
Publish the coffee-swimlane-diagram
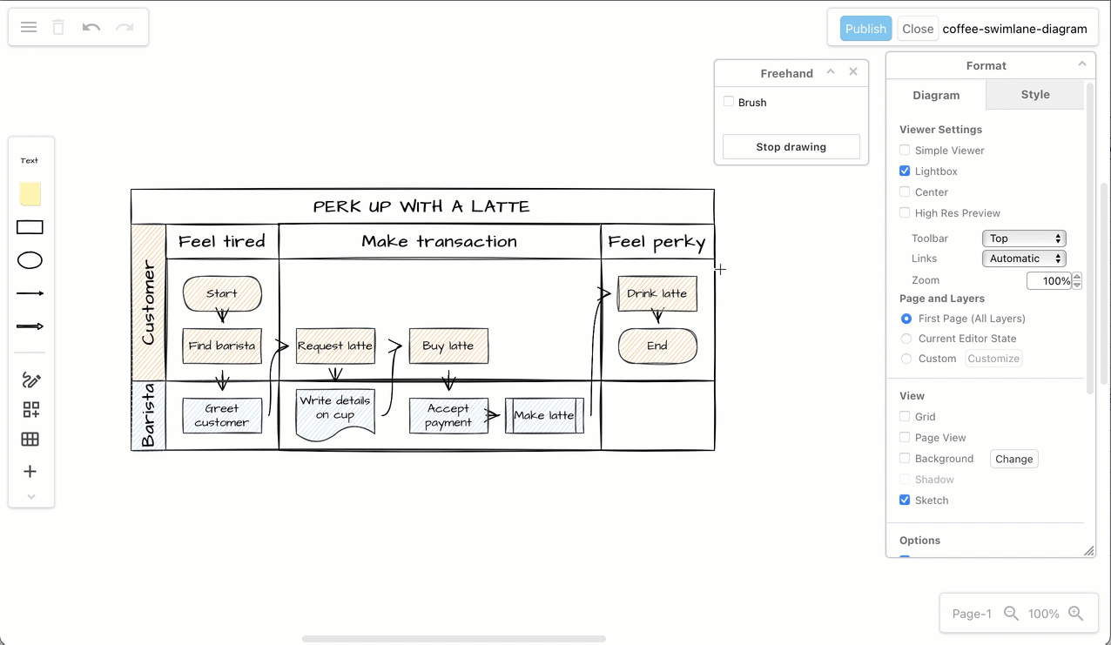(x=865, y=28)
